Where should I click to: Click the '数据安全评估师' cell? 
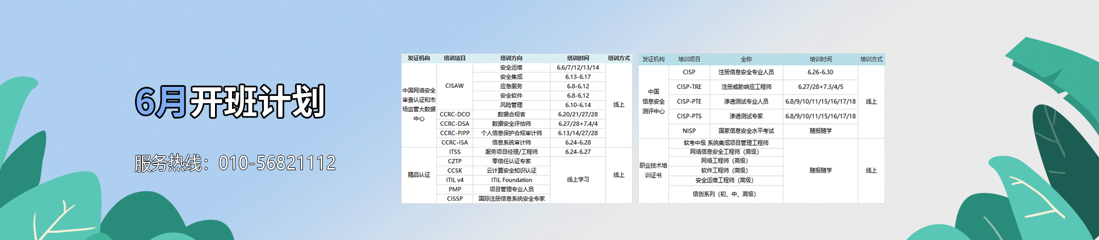click(x=511, y=124)
